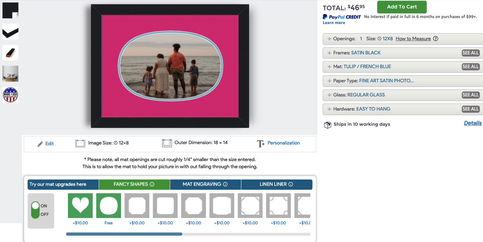
Task: Toggle the mat upgrades ON/OFF switch
Action: click(x=35, y=210)
